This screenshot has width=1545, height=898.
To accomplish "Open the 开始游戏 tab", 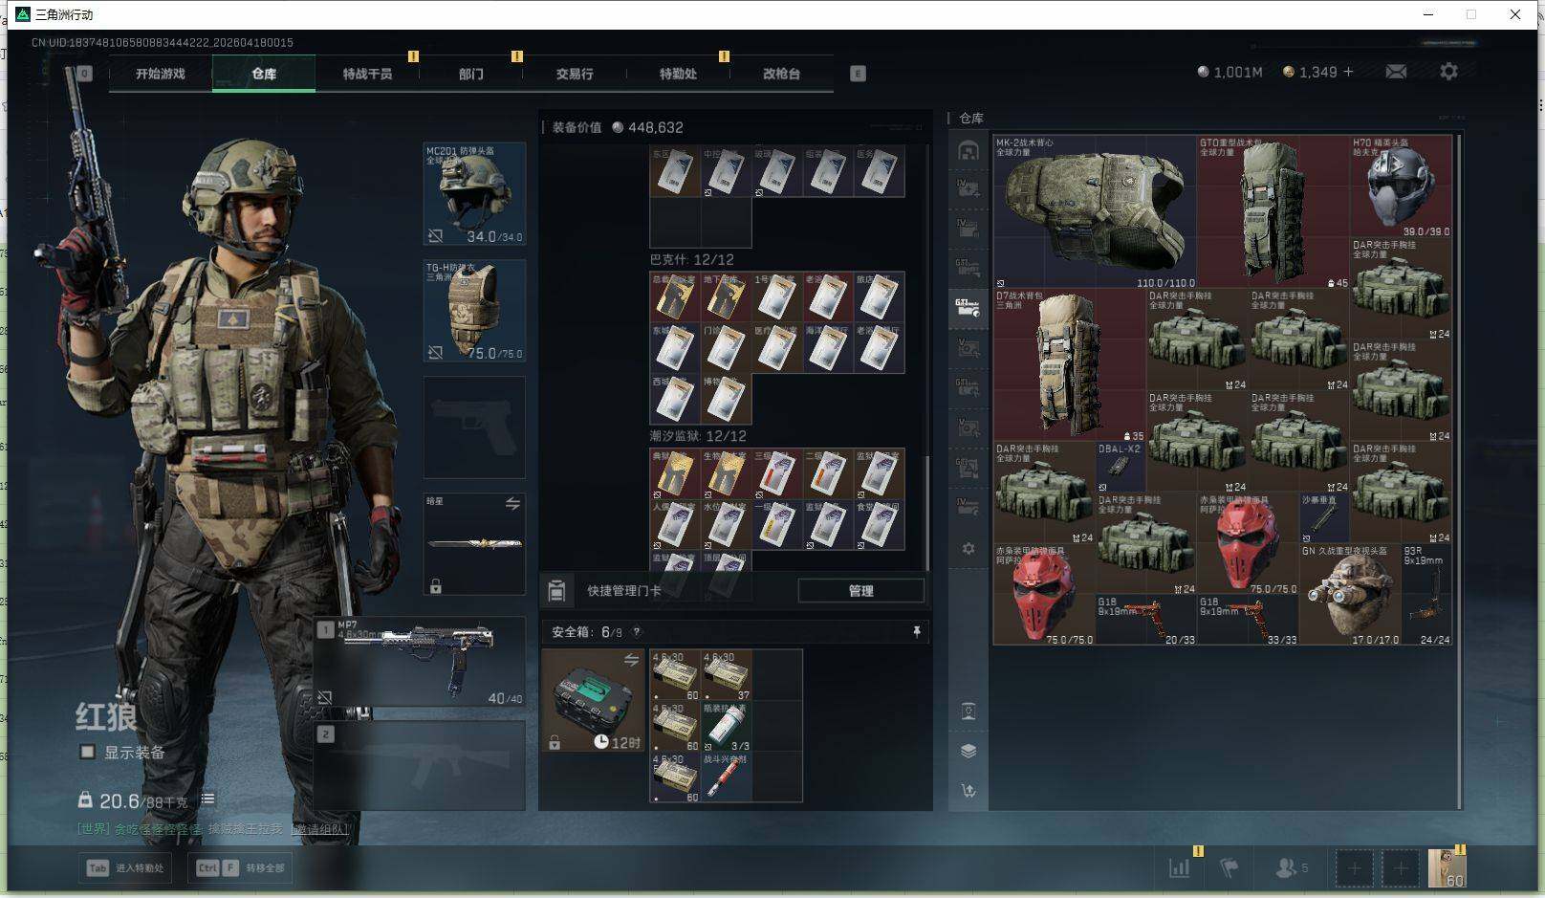I will (x=161, y=74).
